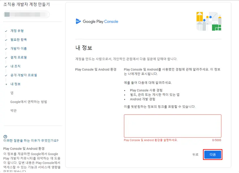Image resolution: width=239 pixels, height=173 pixels.
Task: Open the 약관 step
Action: coord(13,110)
